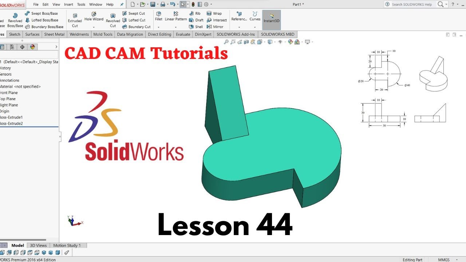Open Reference Geometry tools
Viewport: 466px width, 262px height.
[239, 16]
